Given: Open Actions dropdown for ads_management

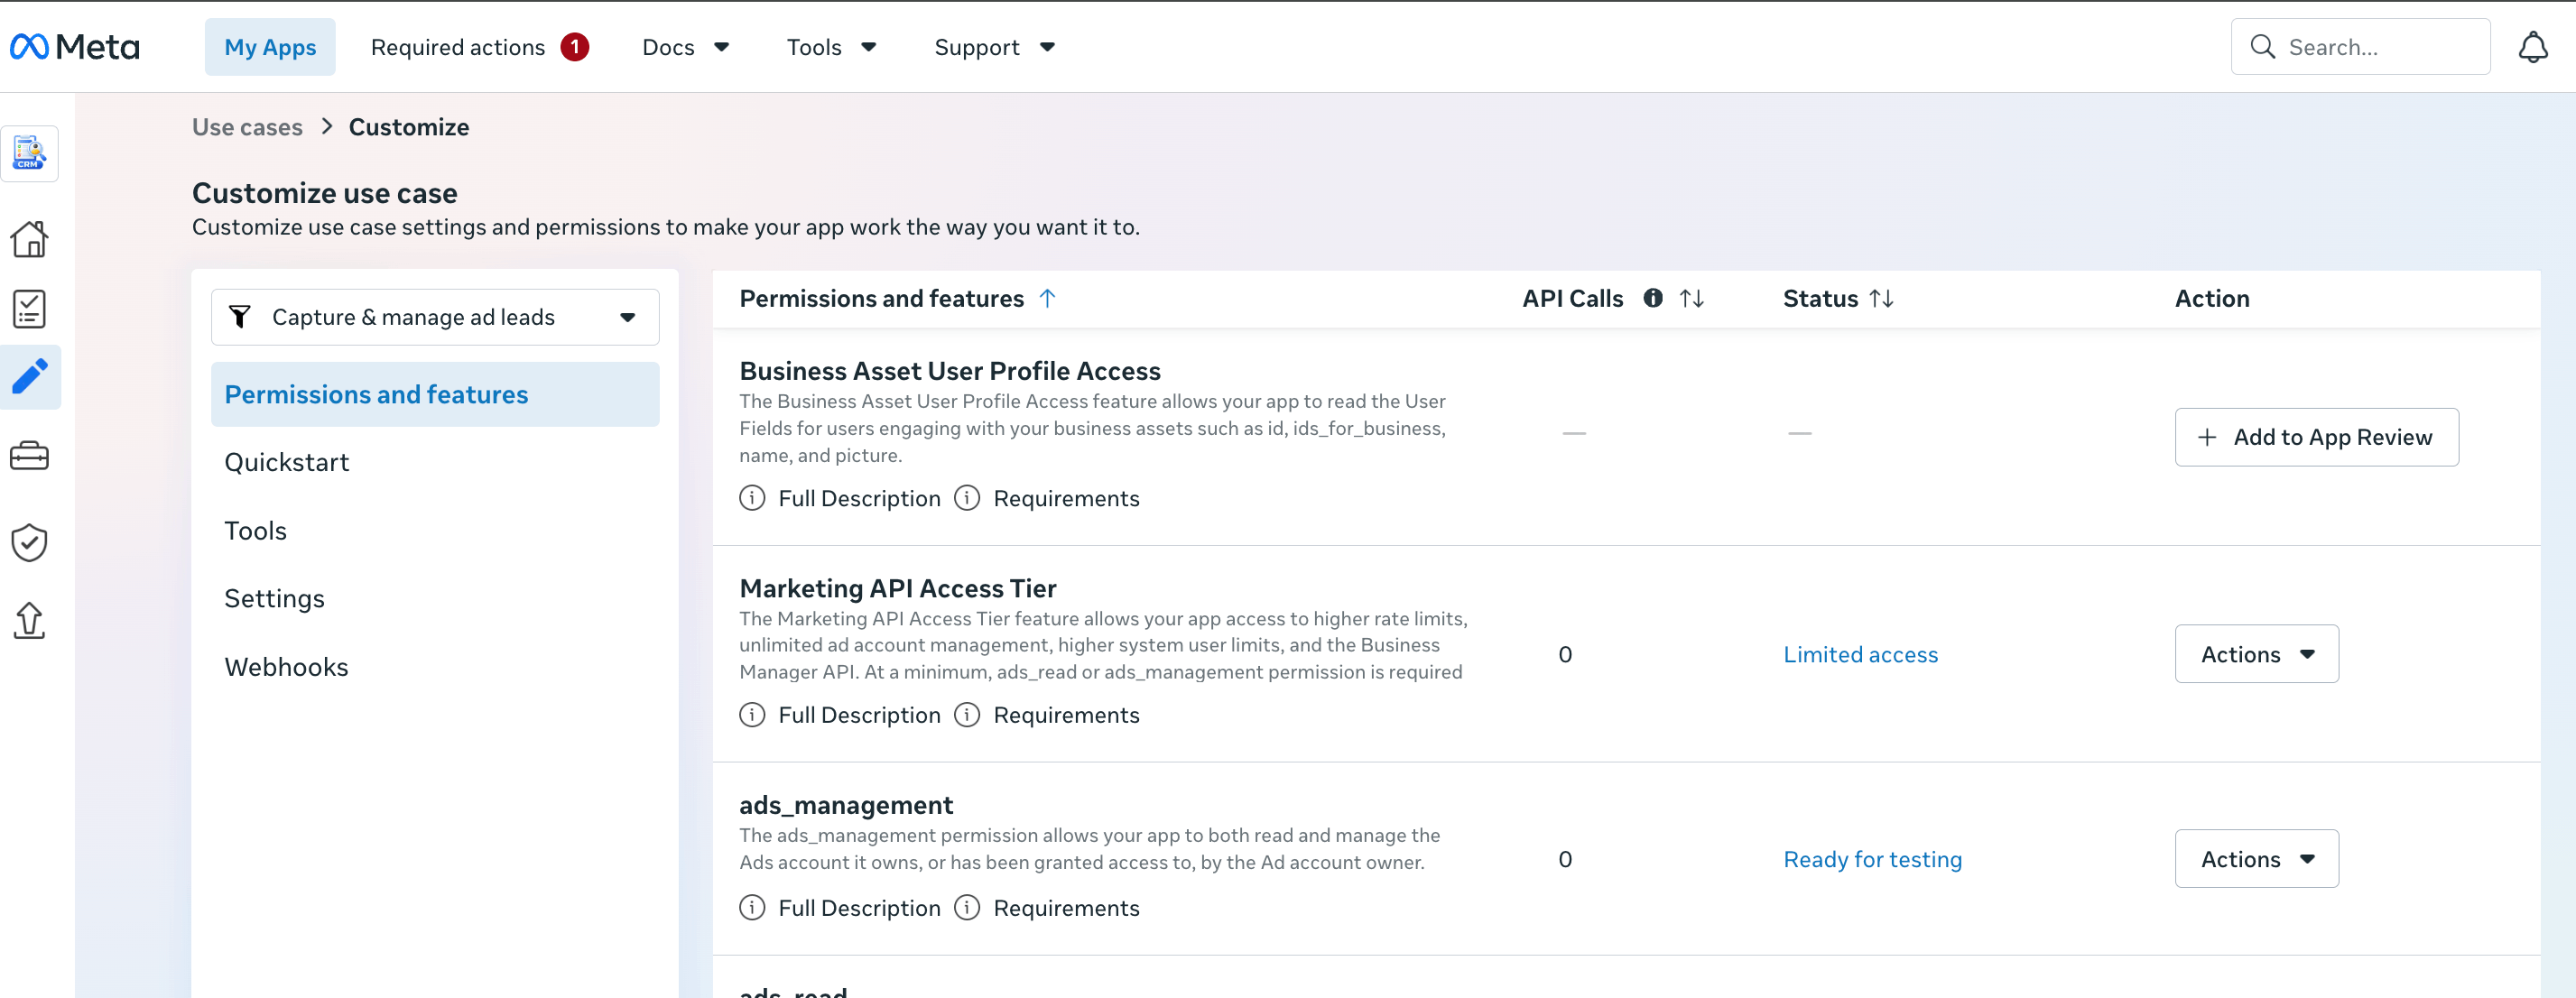Looking at the screenshot, I should point(2256,859).
